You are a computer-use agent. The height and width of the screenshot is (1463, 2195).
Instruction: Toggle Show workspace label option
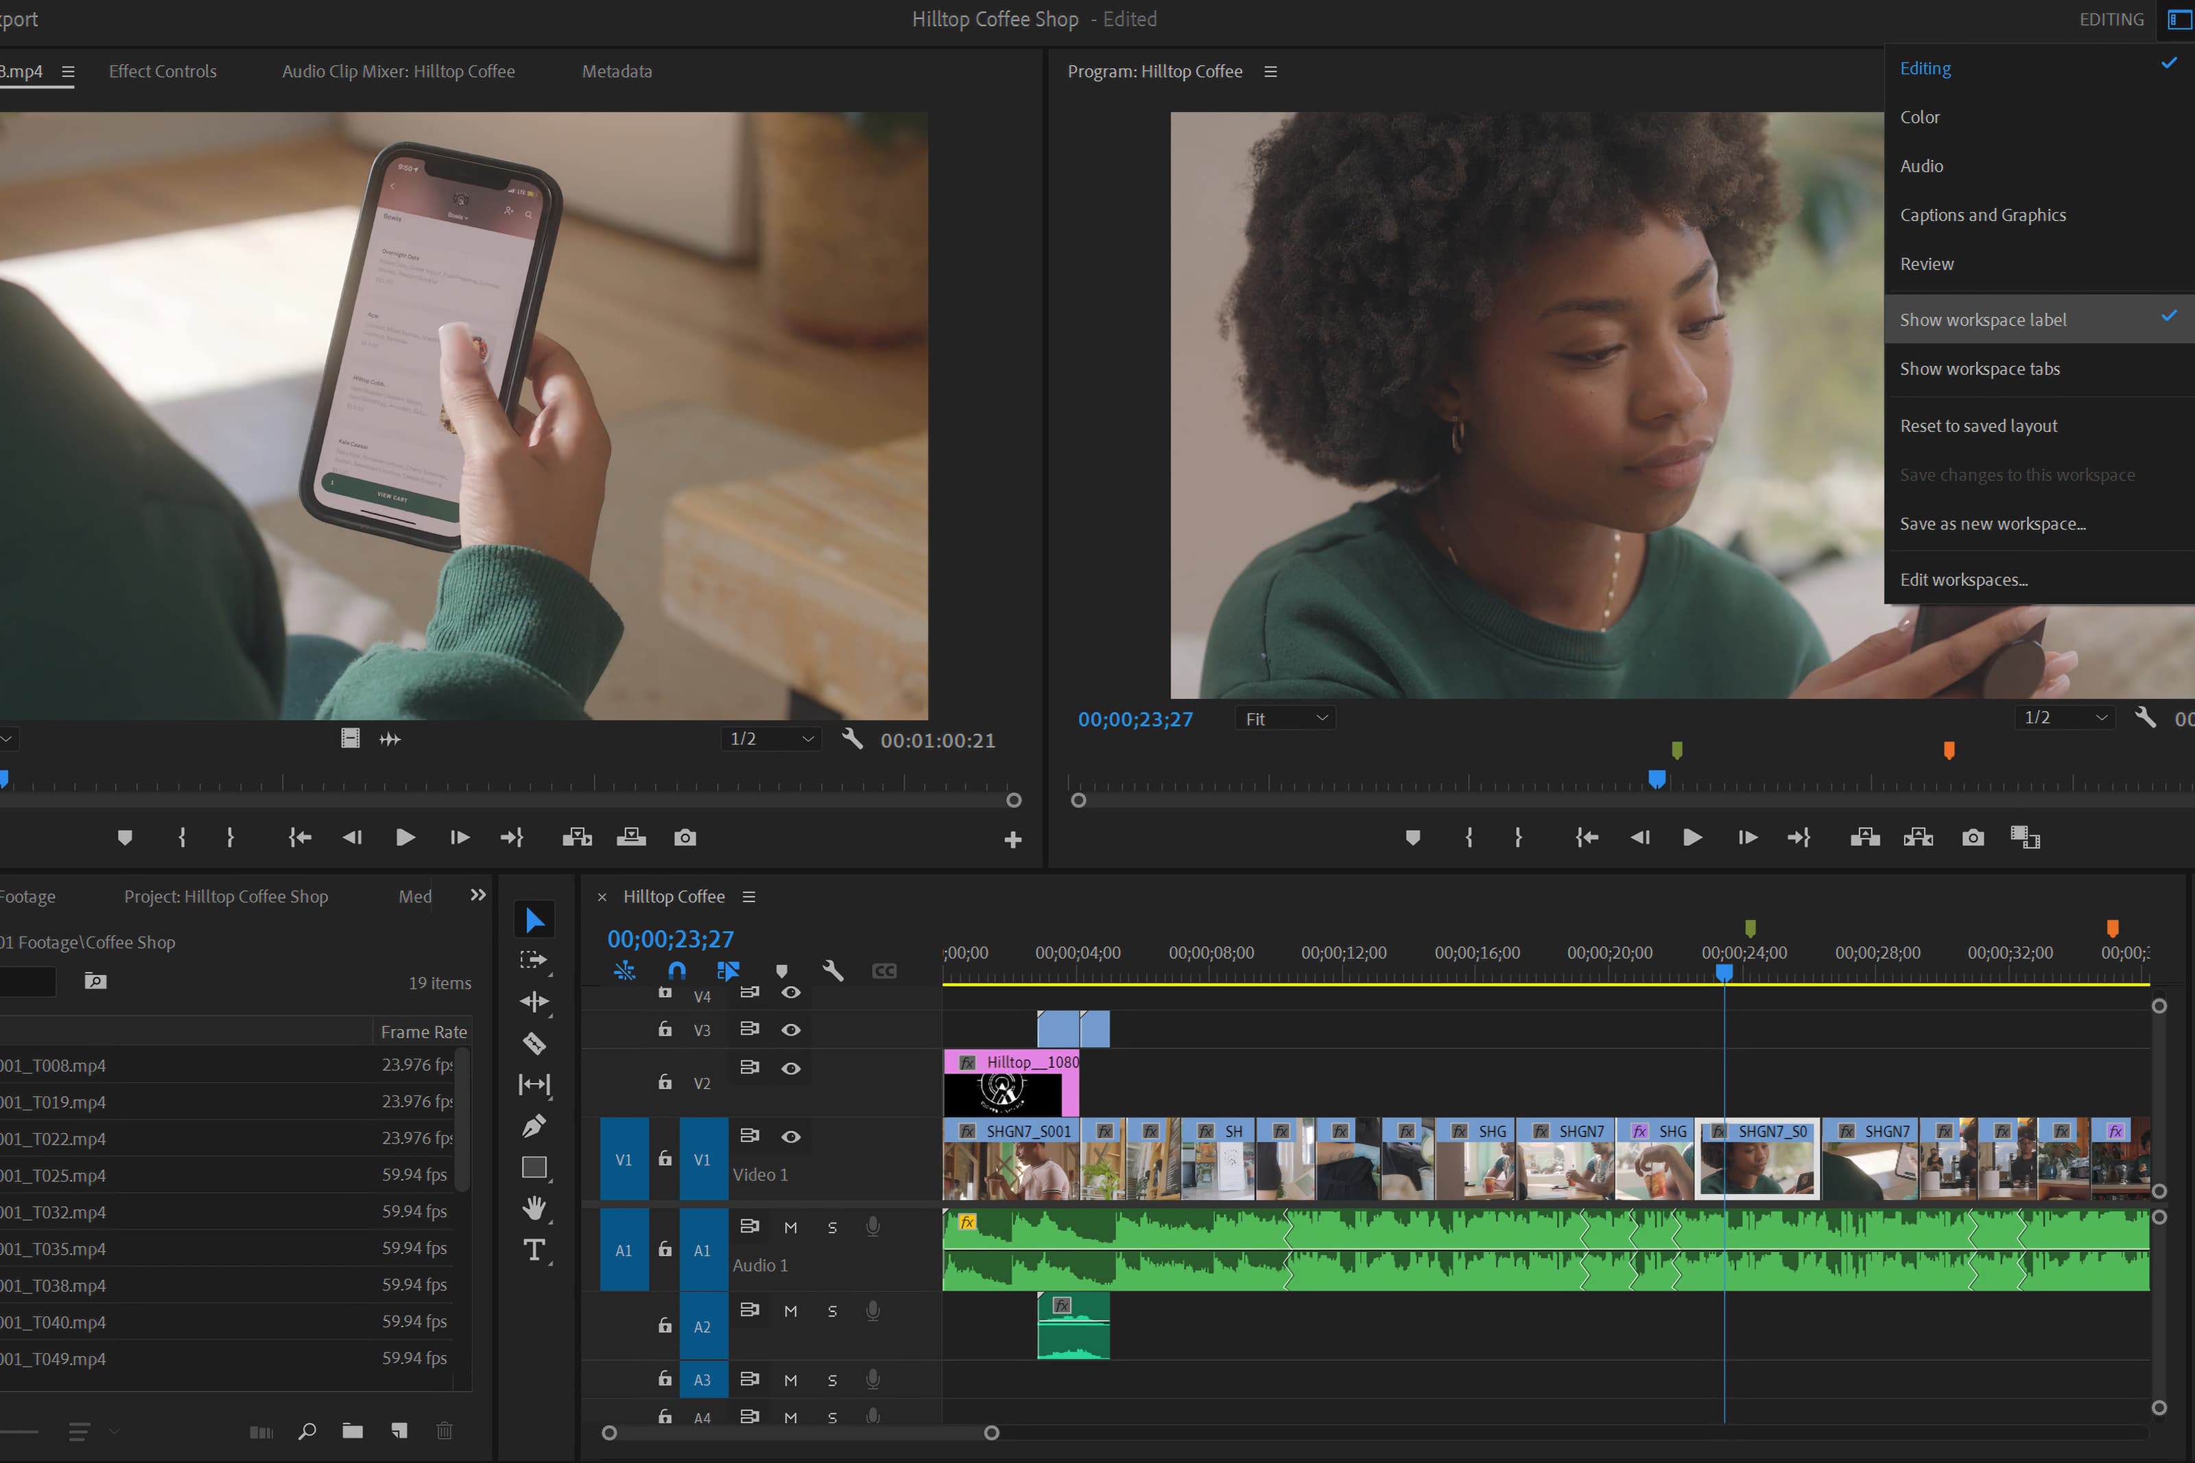pos(2039,320)
